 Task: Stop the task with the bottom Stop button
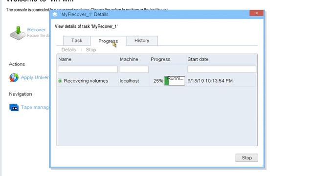[x=246, y=157]
